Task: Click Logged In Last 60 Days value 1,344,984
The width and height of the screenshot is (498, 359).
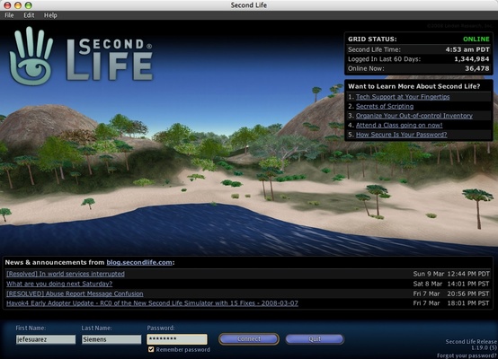Action: [472, 59]
